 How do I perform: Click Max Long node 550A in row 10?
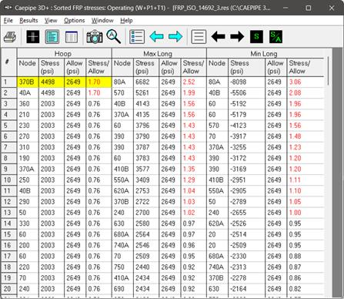(x=122, y=180)
